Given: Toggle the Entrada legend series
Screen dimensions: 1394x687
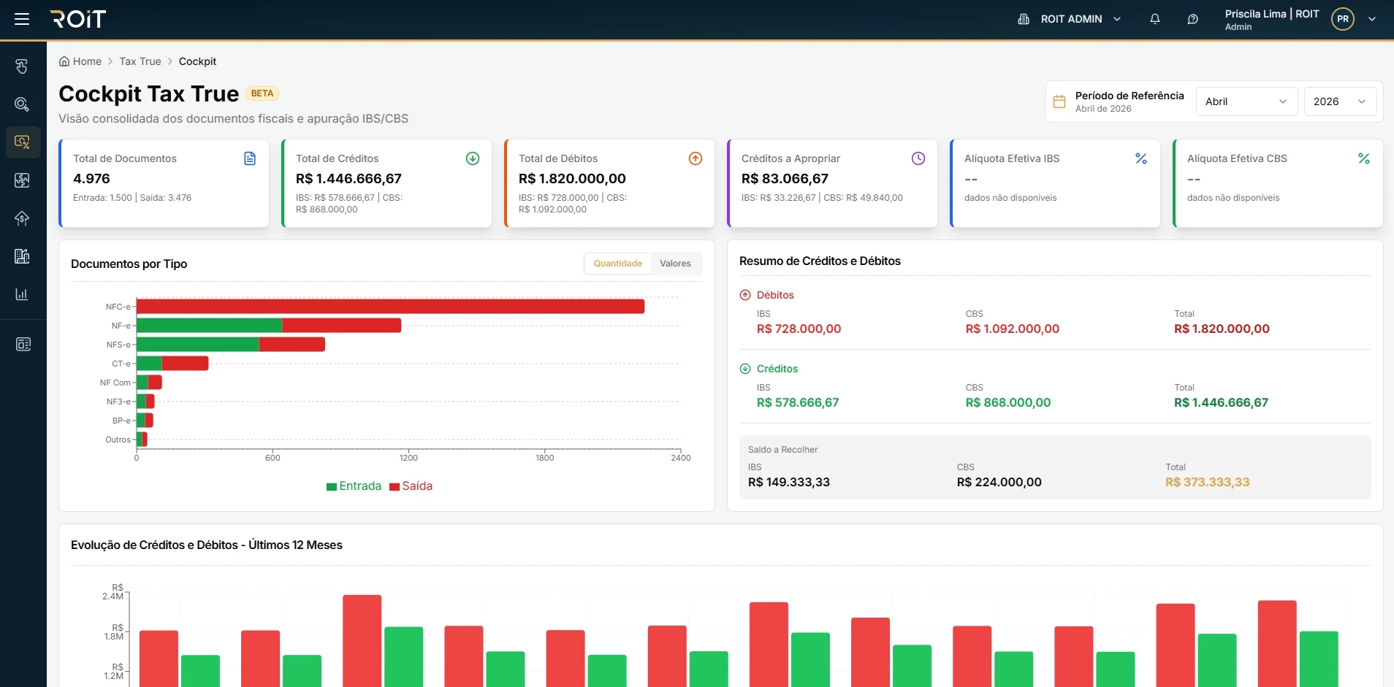Looking at the screenshot, I should [x=354, y=486].
